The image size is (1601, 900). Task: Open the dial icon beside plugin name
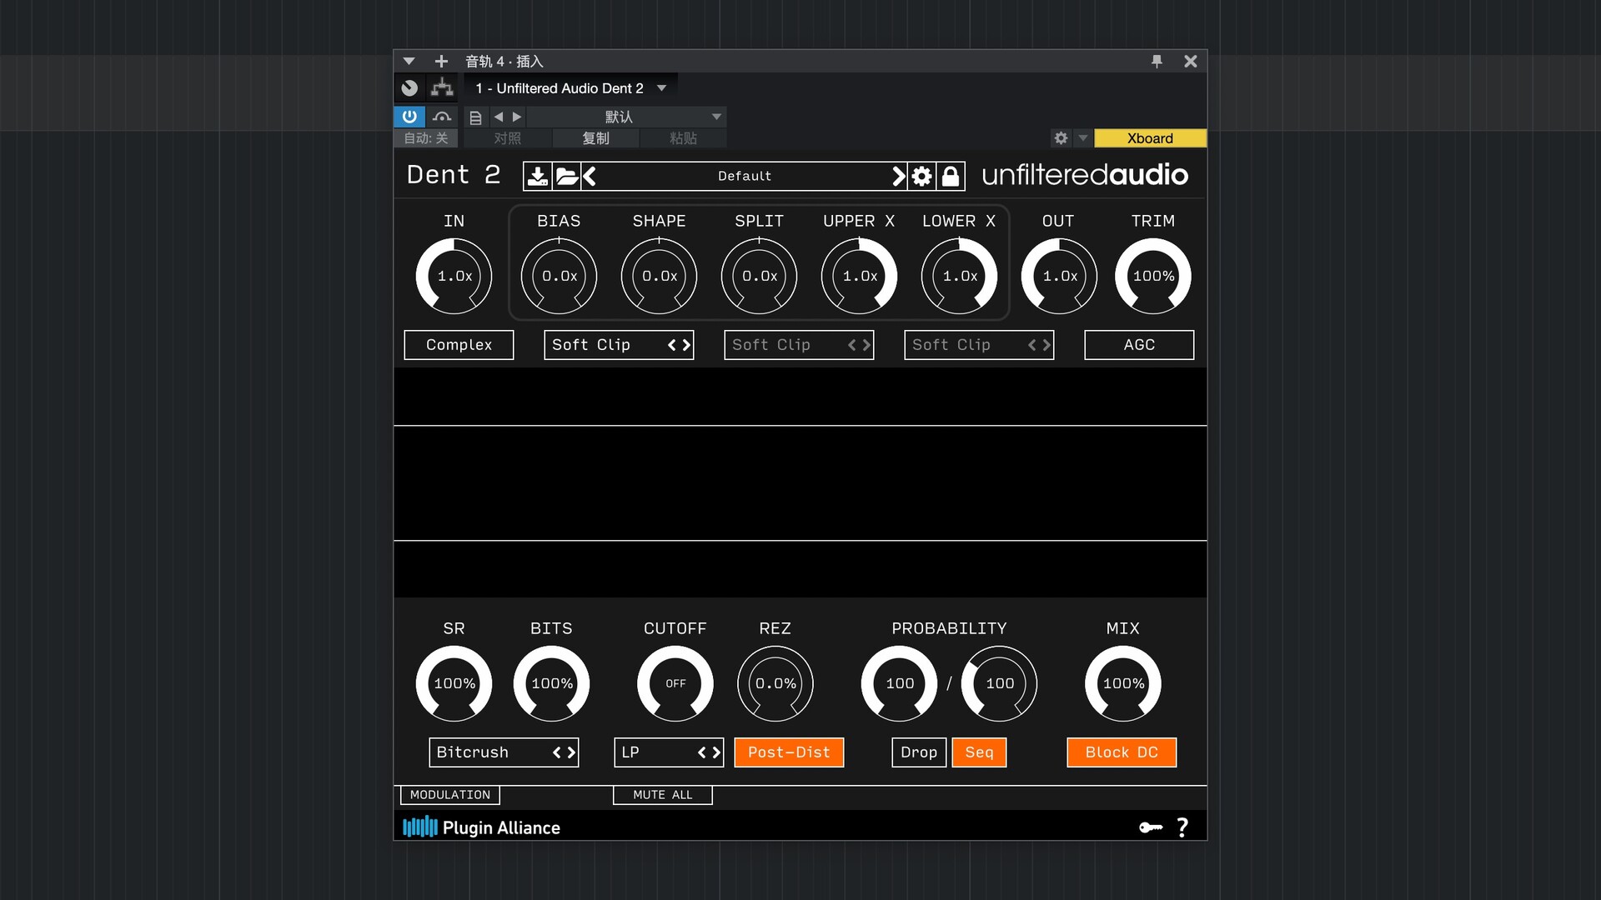point(409,87)
